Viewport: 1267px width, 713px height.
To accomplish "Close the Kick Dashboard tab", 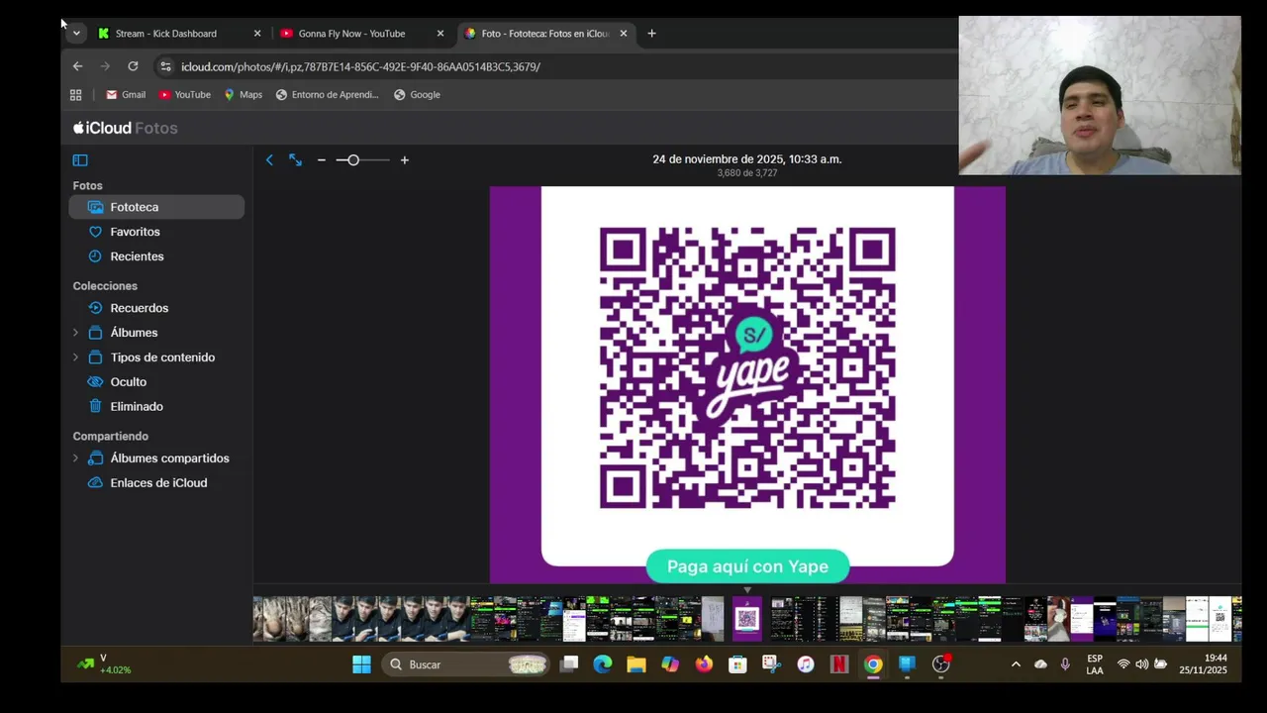I will coord(257,34).
